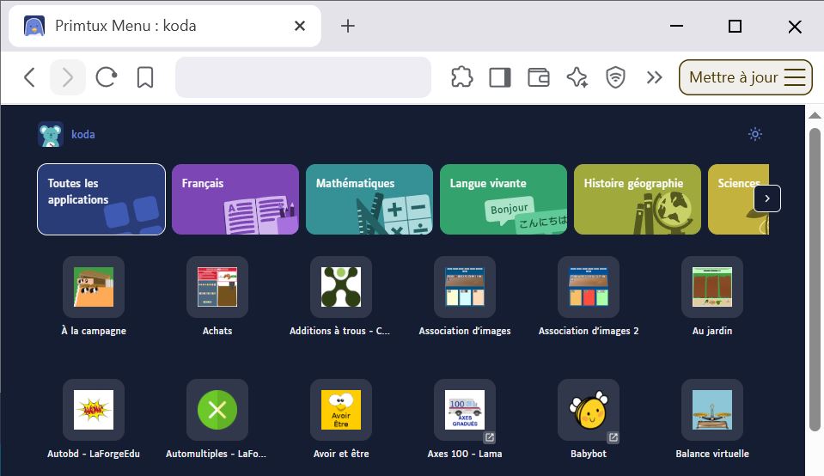The height and width of the screenshot is (476, 824).
Task: Open Additions à trous app
Action: [x=341, y=287]
